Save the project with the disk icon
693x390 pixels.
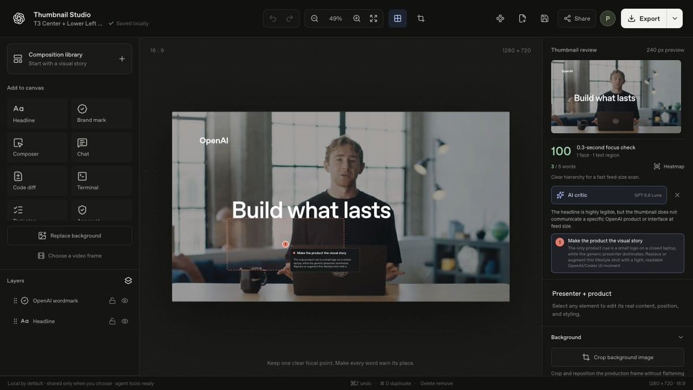click(x=544, y=18)
